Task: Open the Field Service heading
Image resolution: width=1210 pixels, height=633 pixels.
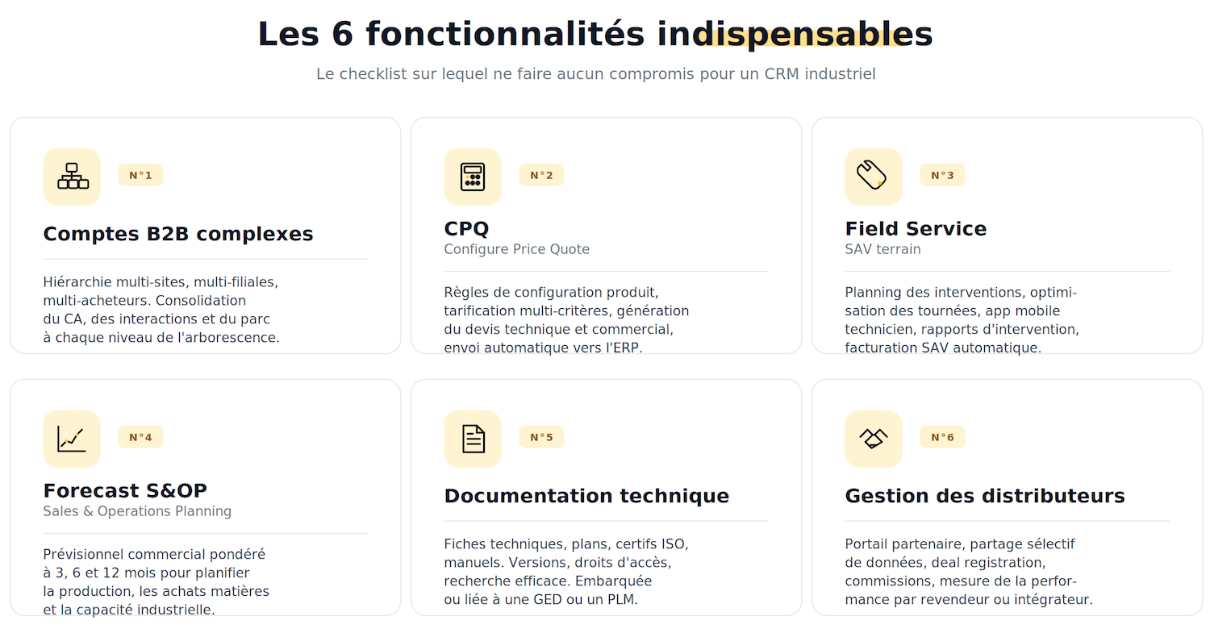Action: pyautogui.click(x=916, y=228)
